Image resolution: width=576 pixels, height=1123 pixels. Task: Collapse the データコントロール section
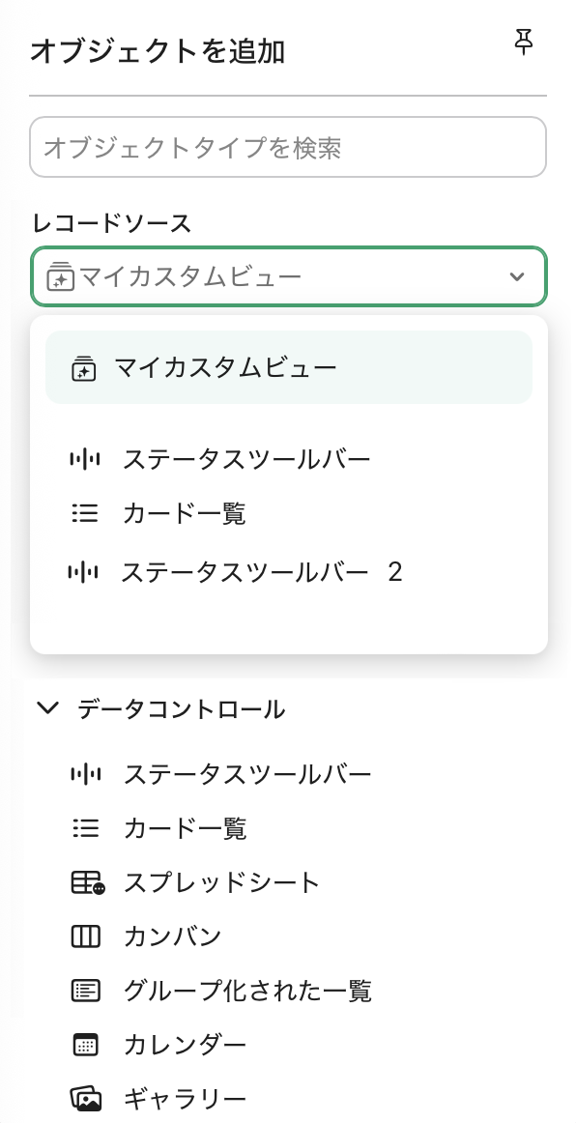[48, 708]
